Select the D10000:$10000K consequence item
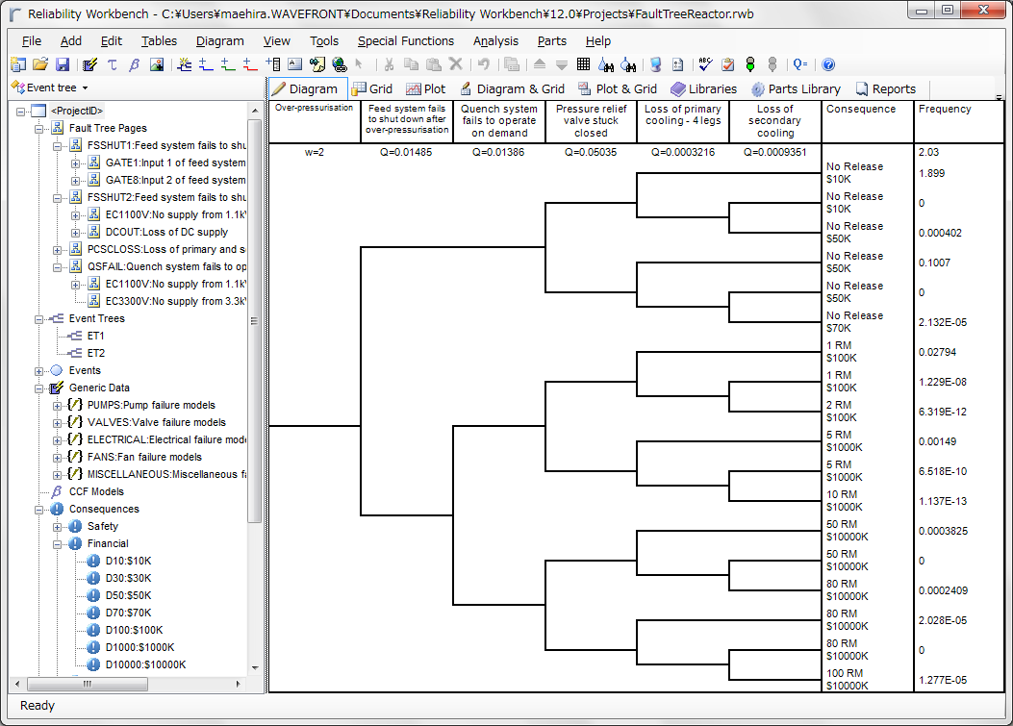This screenshot has height=726, width=1013. point(146,664)
